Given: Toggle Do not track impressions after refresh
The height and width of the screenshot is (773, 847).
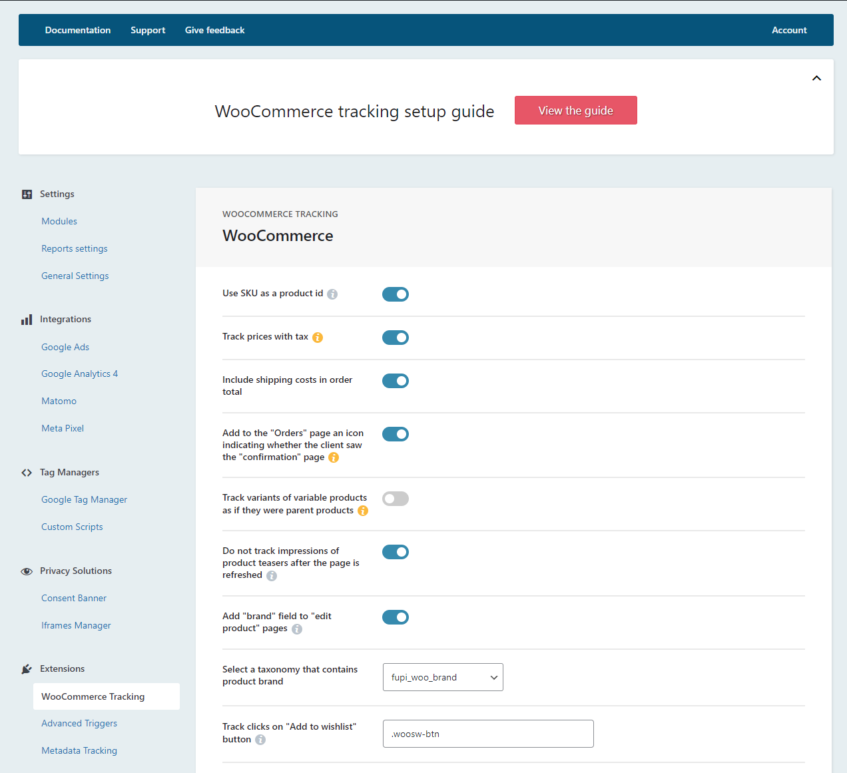Looking at the screenshot, I should (x=396, y=552).
